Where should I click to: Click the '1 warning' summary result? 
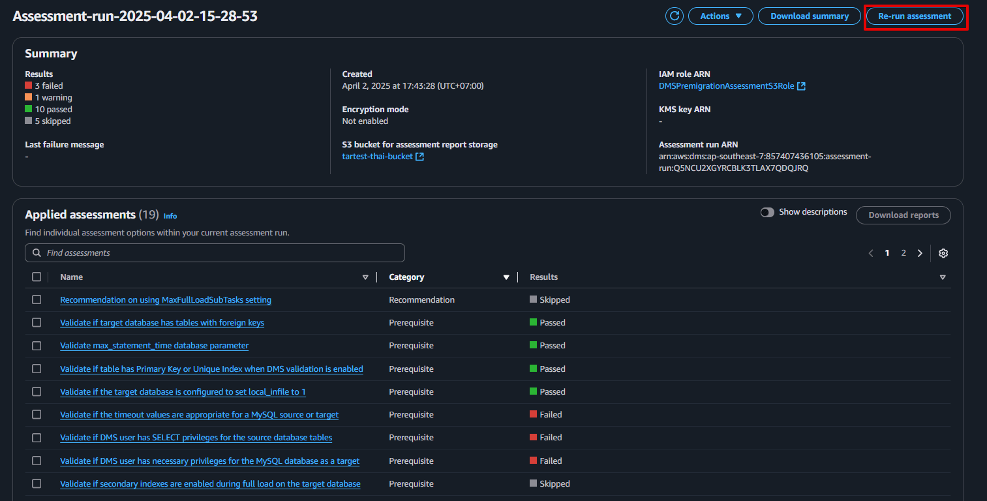click(x=48, y=97)
